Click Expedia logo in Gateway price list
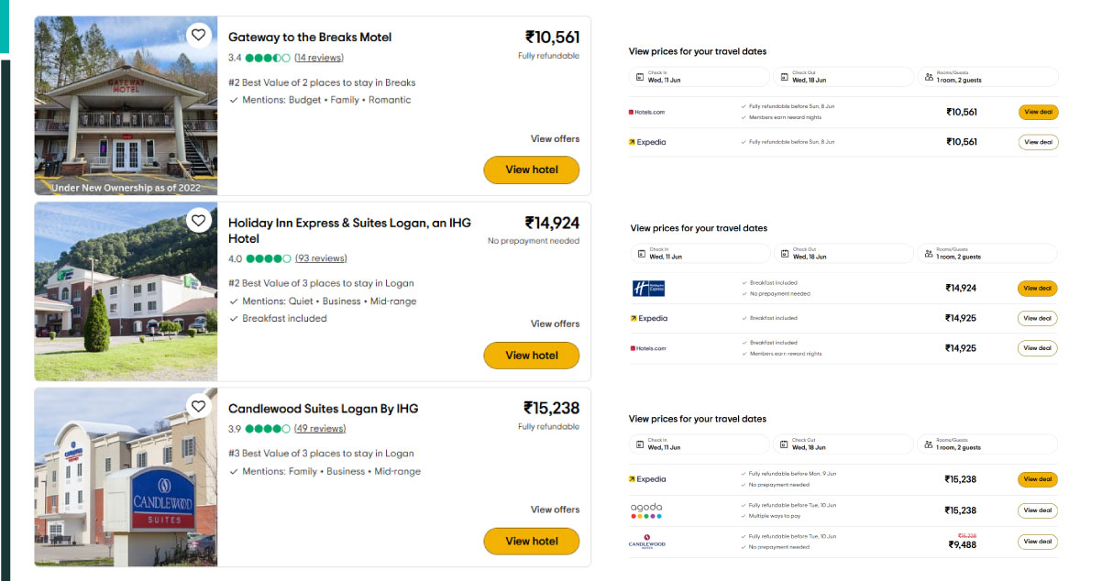This screenshot has height=581, width=1102. tap(647, 142)
